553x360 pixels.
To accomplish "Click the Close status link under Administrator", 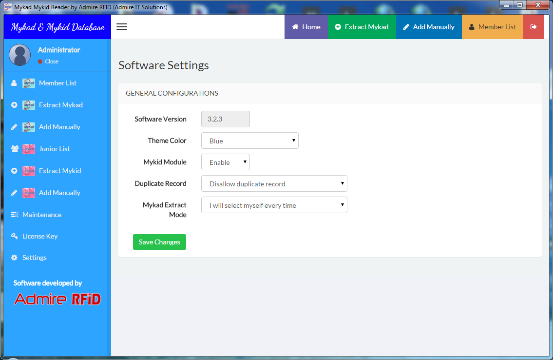I will (x=51, y=61).
